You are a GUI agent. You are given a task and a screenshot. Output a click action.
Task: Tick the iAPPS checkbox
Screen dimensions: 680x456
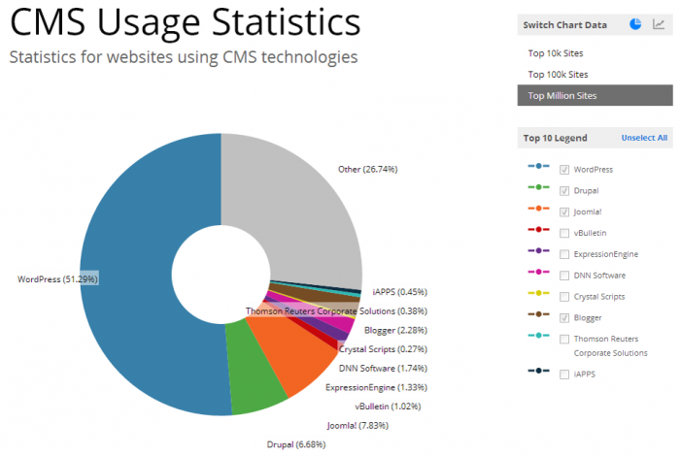[x=564, y=375]
